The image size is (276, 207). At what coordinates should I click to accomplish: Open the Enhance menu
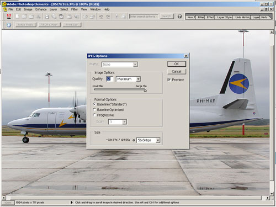pyautogui.click(x=41, y=9)
